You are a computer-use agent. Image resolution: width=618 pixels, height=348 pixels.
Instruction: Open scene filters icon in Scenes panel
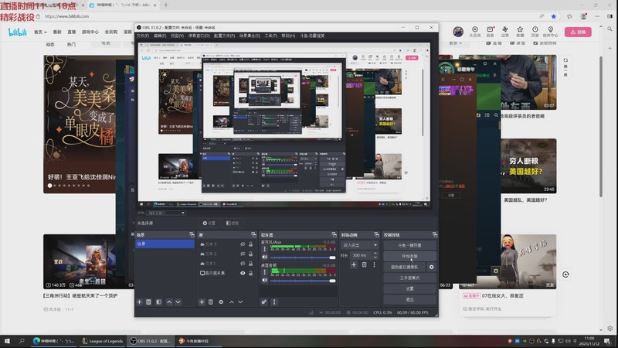tap(158, 302)
